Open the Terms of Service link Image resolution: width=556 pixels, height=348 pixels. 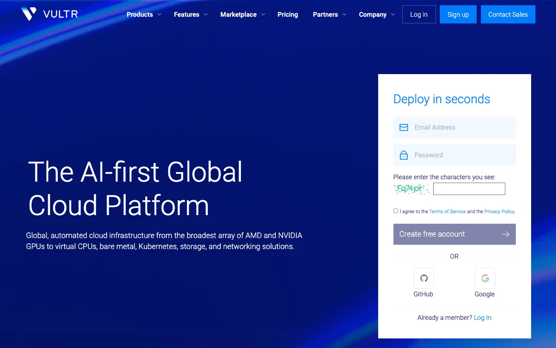tap(447, 212)
